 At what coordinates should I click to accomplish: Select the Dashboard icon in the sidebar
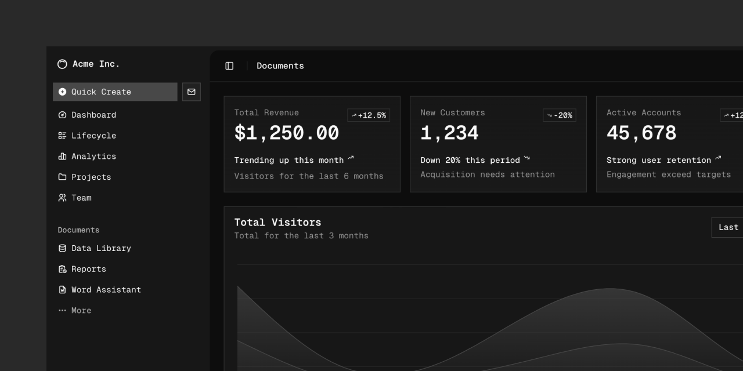62,115
